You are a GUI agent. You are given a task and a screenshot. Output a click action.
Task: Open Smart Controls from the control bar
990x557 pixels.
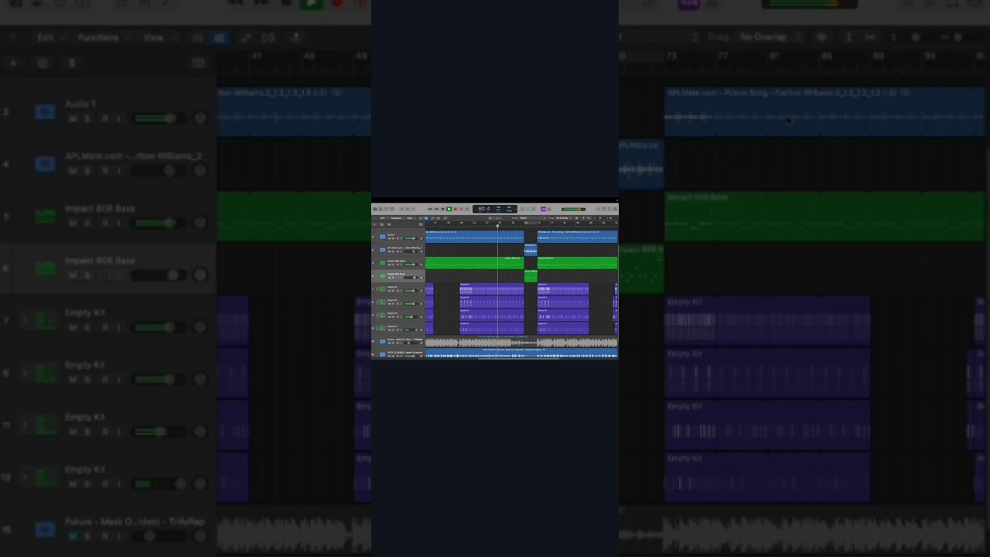pos(401,209)
